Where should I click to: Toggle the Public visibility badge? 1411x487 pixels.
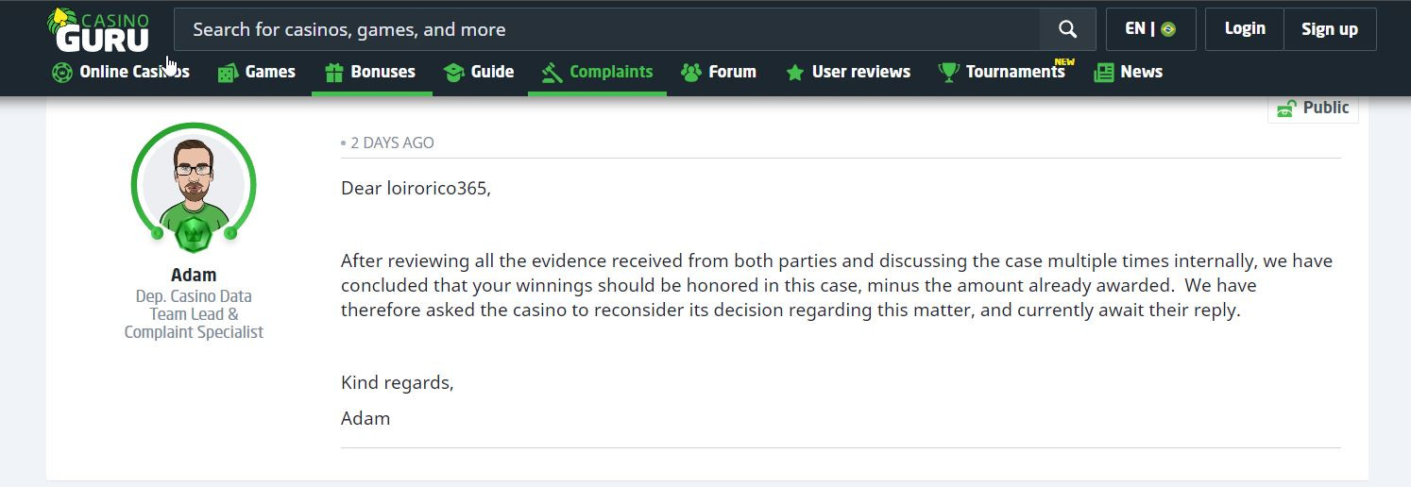(1313, 109)
